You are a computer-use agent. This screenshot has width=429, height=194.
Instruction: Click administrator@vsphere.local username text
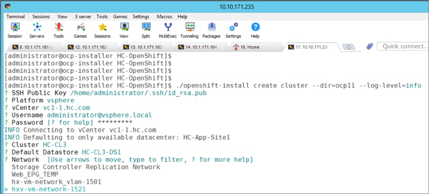point(99,115)
